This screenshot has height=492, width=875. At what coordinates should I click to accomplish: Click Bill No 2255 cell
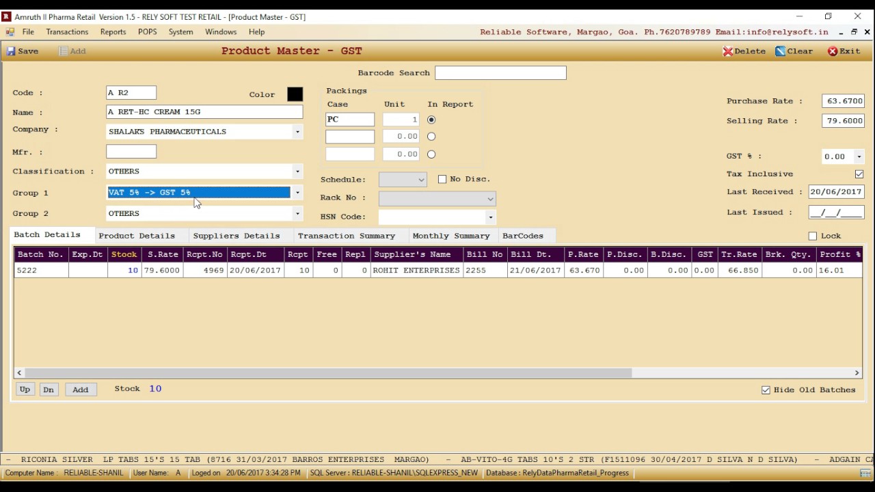485,271
